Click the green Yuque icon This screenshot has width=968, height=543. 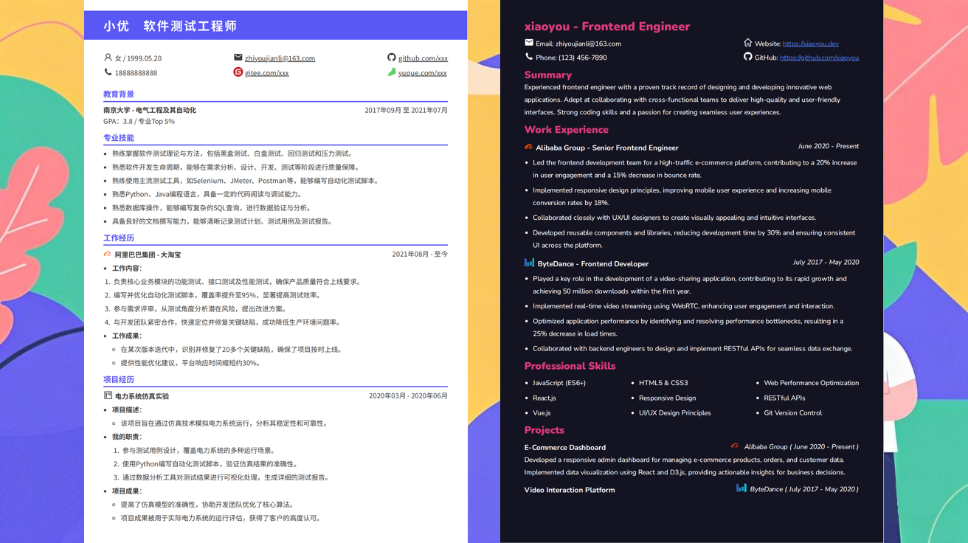click(391, 72)
